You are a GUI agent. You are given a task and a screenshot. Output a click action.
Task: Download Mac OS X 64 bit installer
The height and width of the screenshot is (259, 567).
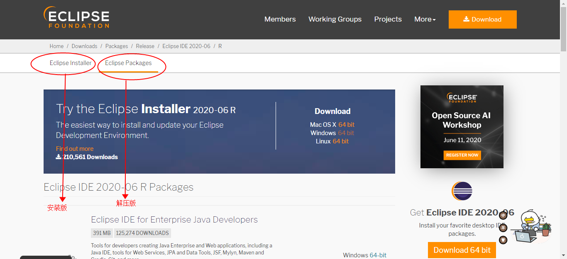click(x=346, y=124)
